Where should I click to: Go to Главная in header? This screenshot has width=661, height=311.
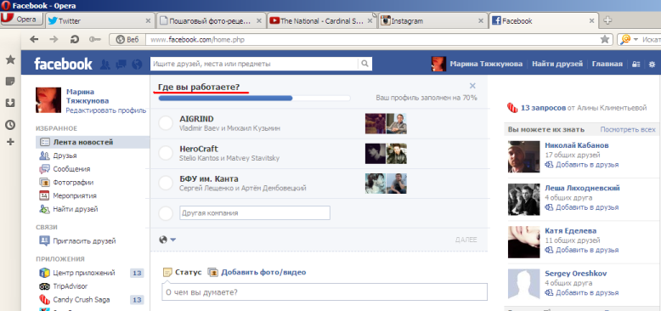(x=607, y=64)
